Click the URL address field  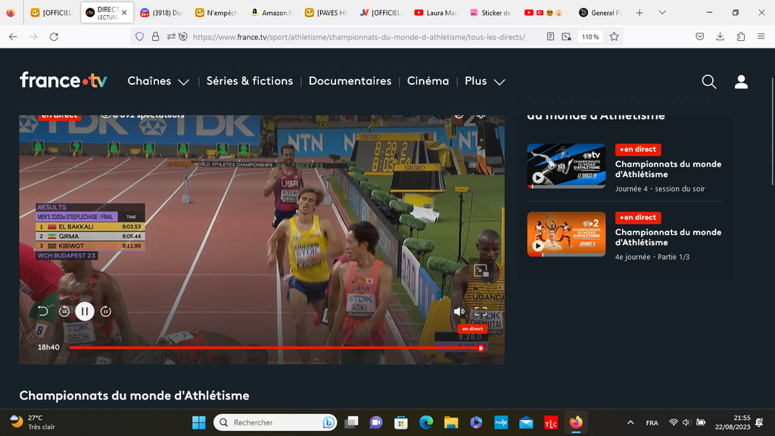(x=359, y=36)
